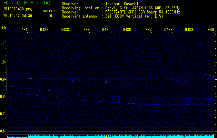The height and width of the screenshot is (138, 217).
Task: Click the meteor count value 10
Action: 50,16
